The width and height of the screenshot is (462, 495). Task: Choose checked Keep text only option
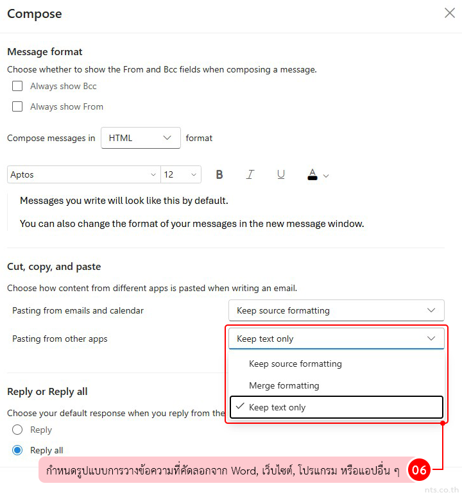click(x=336, y=407)
